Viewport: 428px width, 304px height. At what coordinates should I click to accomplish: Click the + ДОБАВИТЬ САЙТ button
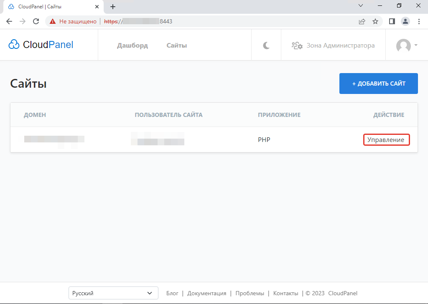coord(378,83)
